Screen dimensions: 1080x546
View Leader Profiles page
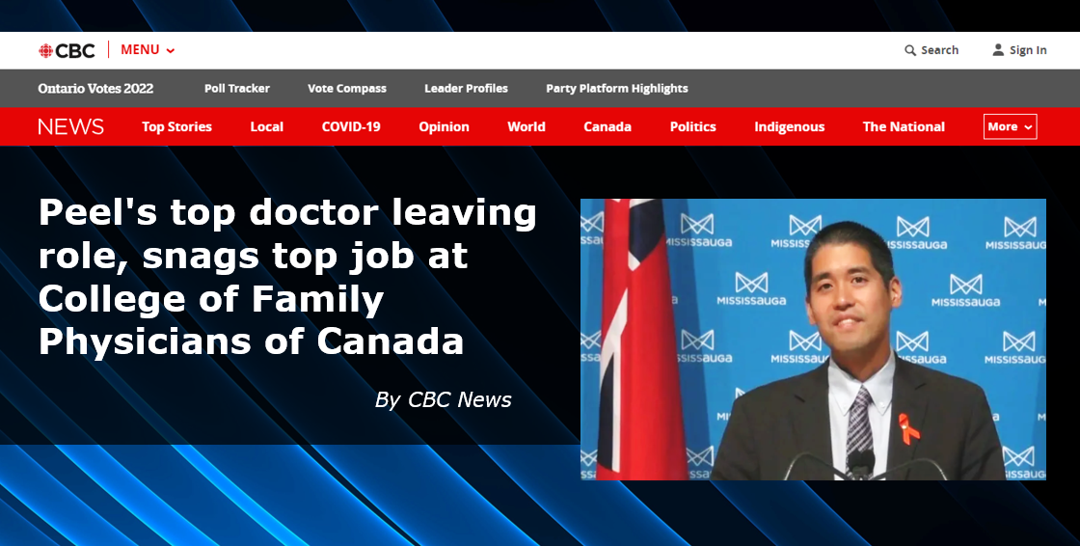(467, 88)
